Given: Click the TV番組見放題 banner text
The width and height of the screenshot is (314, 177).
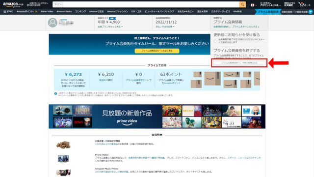Looking at the screenshot, I should point(294,12).
